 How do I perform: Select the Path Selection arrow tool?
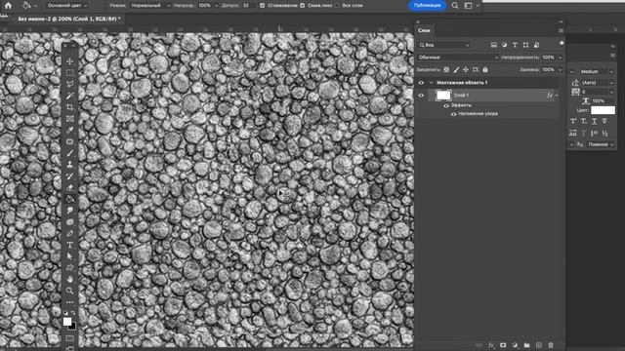[x=69, y=256]
